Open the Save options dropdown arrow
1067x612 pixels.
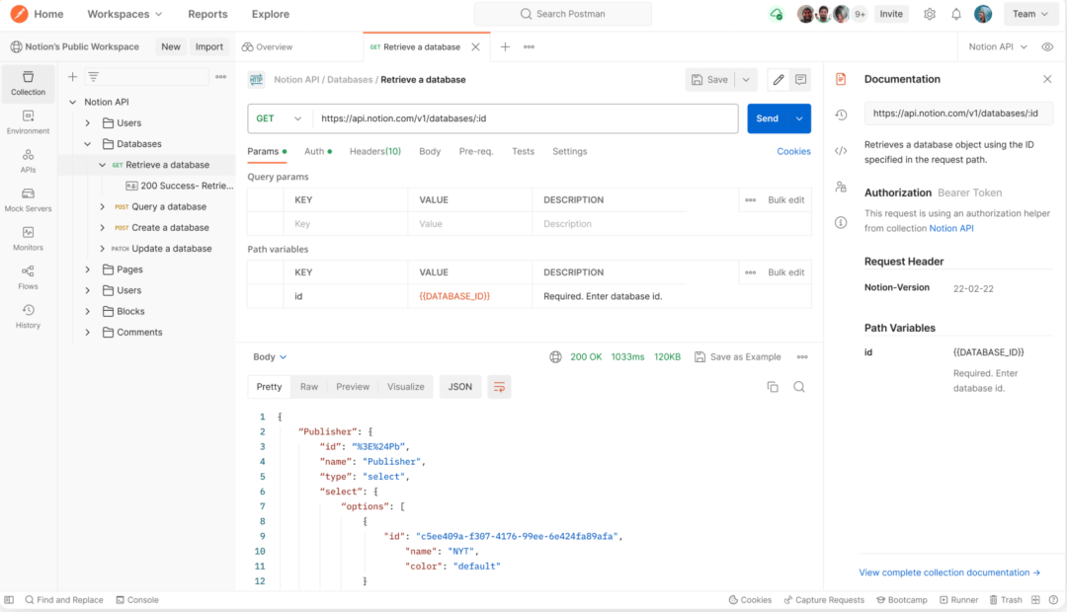click(746, 80)
